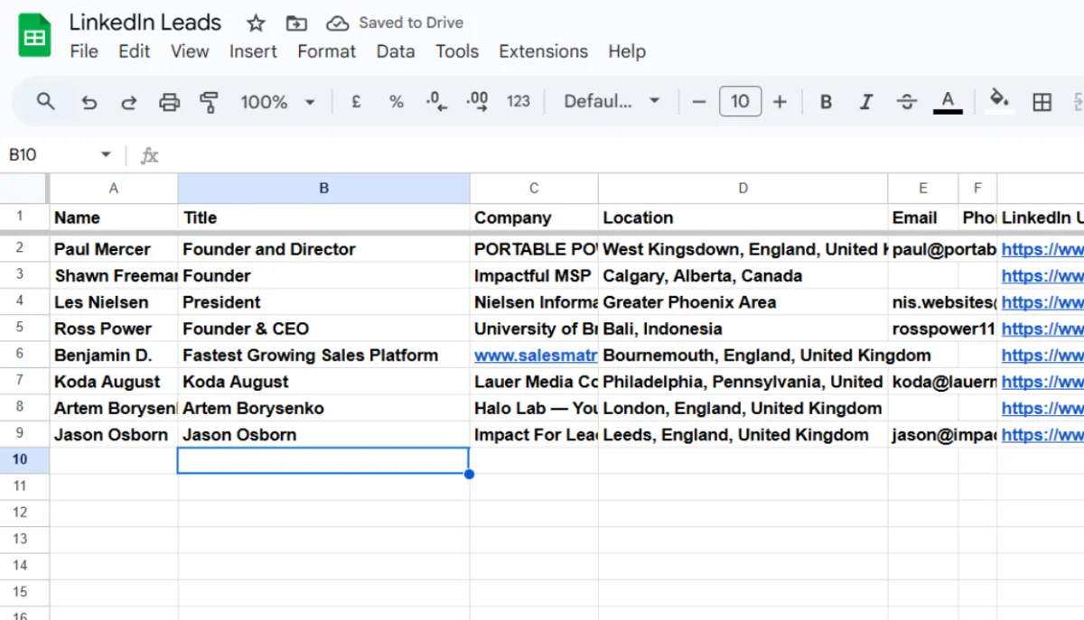Select the paint format tool
Screen dimensions: 1084x620
[x=210, y=102]
